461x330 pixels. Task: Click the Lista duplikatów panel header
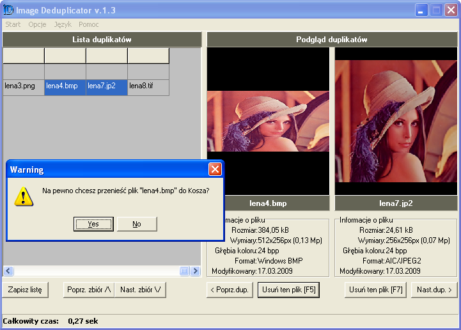pyautogui.click(x=102, y=40)
